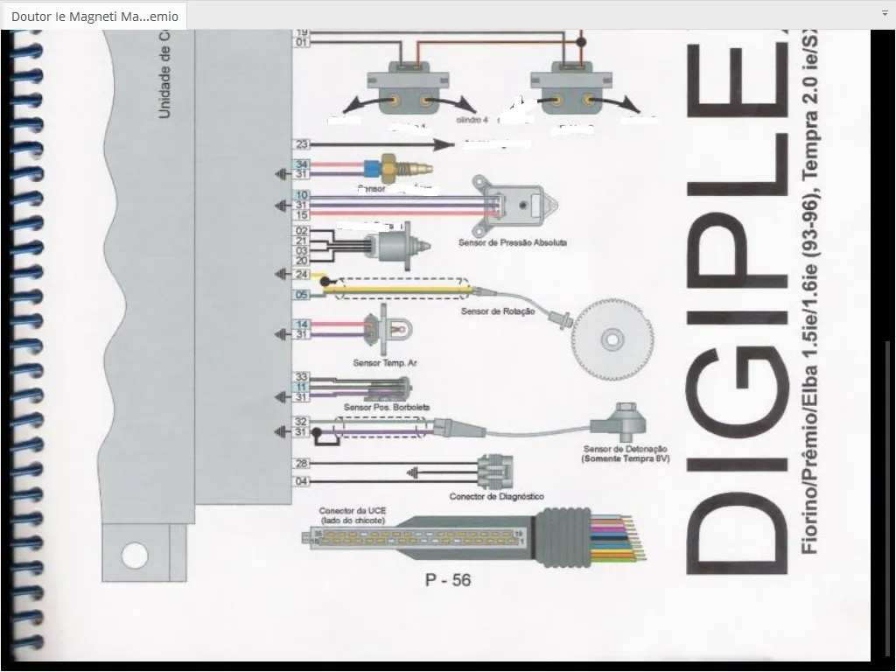Click pin number 04
The height and width of the screenshot is (672, 896).
click(302, 482)
